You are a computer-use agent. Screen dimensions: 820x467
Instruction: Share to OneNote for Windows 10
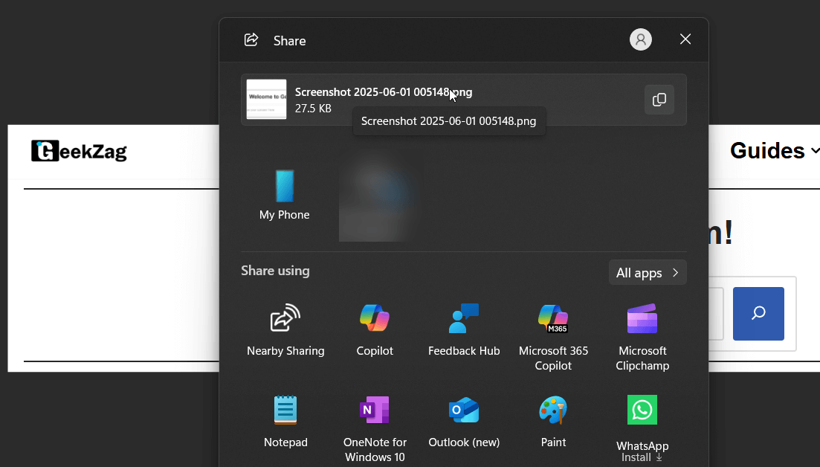tap(375, 429)
